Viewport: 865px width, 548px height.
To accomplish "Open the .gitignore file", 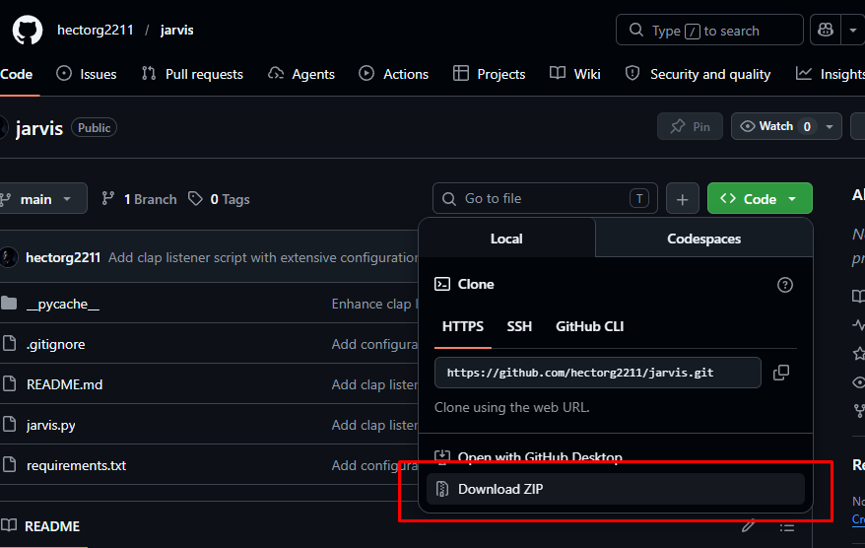I will (x=56, y=344).
